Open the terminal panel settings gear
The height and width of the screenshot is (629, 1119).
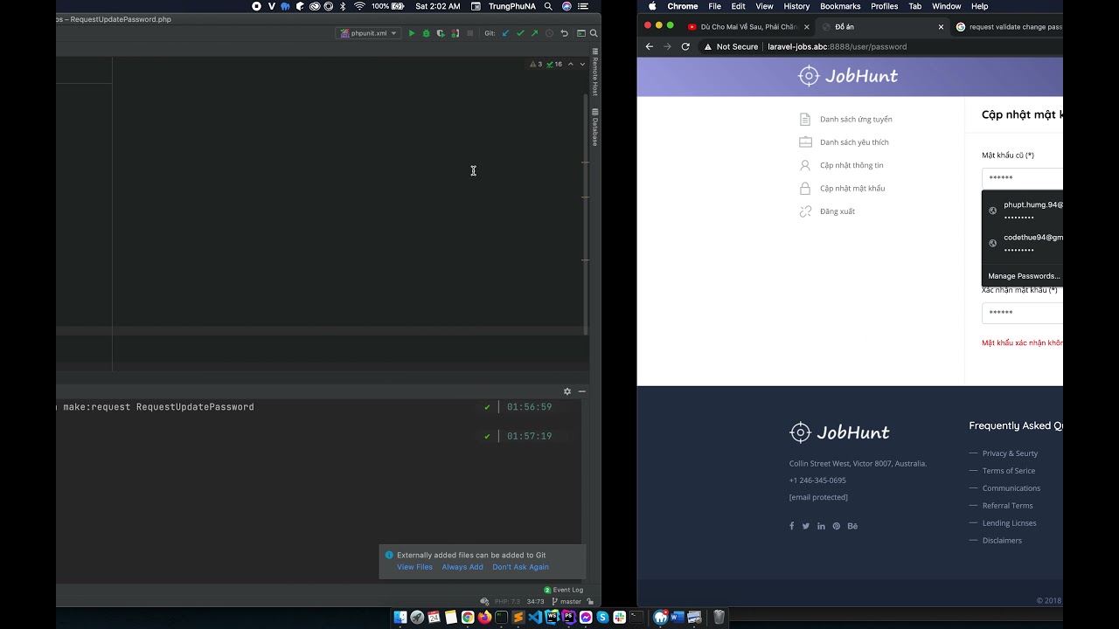[567, 391]
